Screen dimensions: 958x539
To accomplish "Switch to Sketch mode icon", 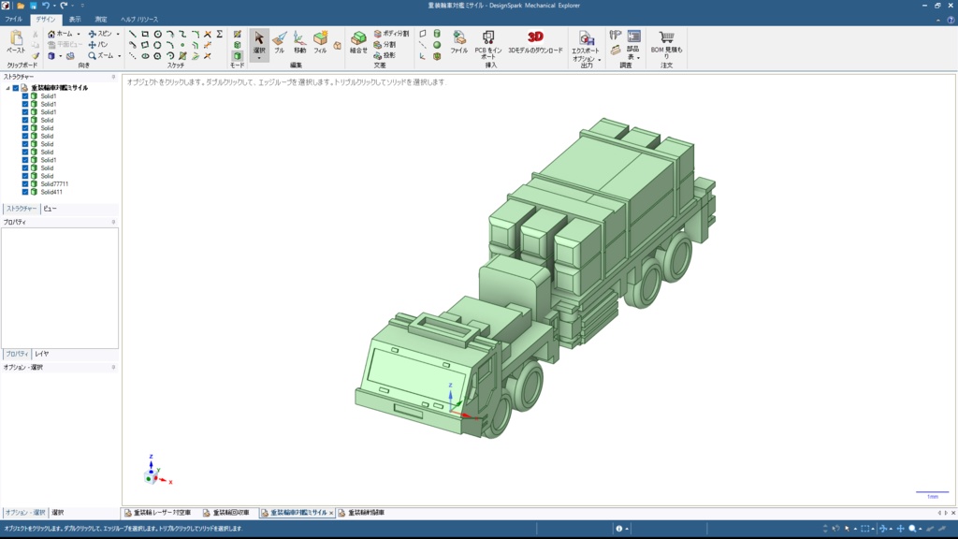I will 237,35.
